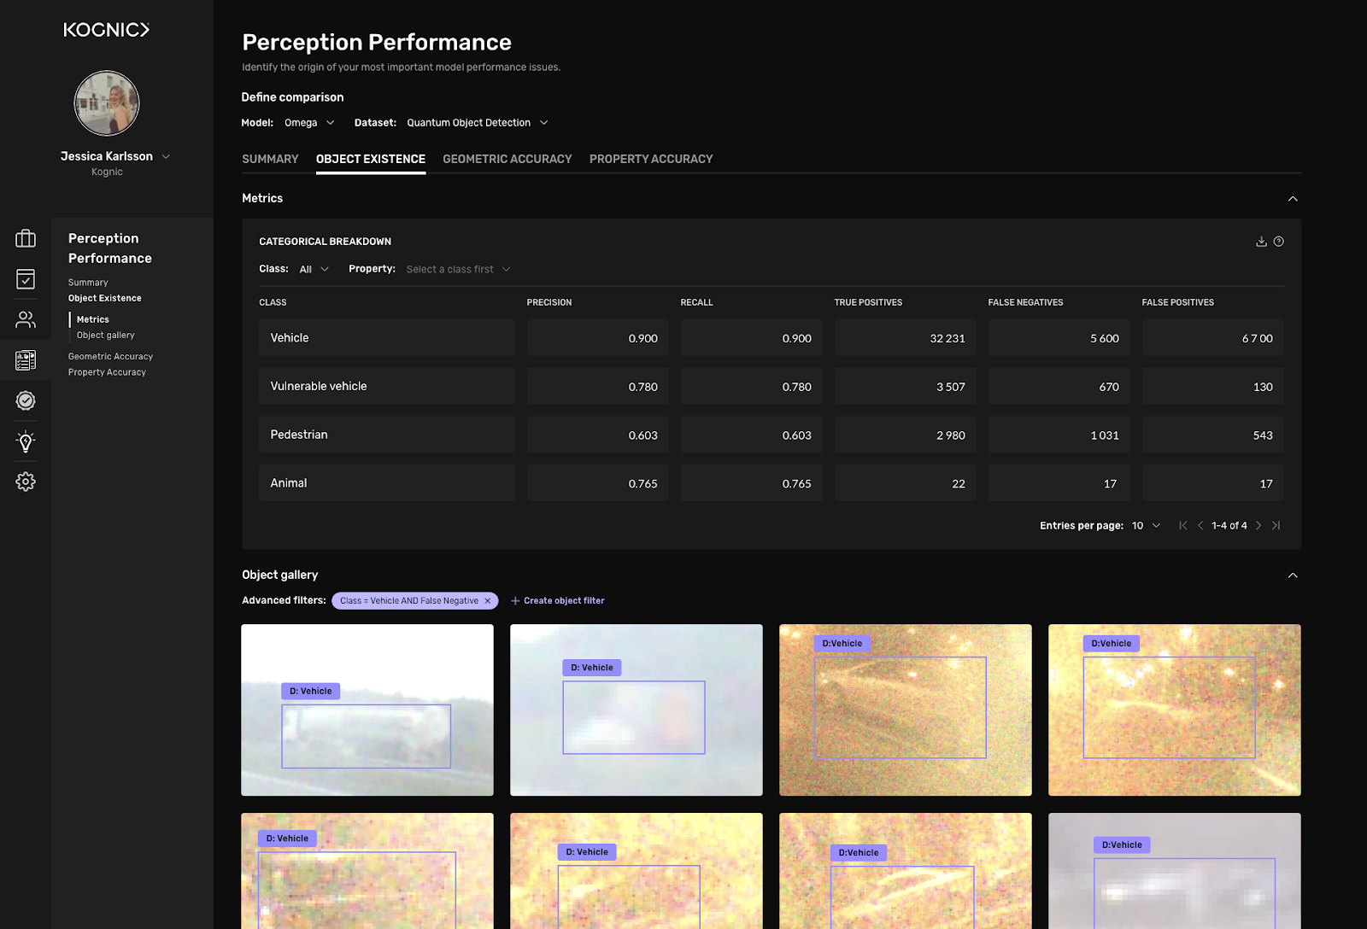
Task: Open the performance report icon in sidebar
Action: (x=26, y=360)
